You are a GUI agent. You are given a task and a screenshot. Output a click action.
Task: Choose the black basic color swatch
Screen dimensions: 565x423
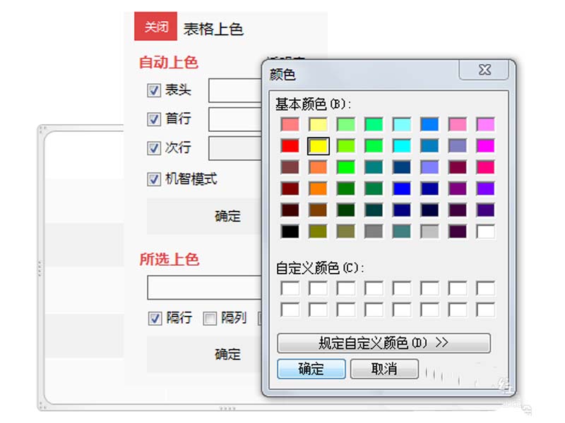[x=290, y=231]
